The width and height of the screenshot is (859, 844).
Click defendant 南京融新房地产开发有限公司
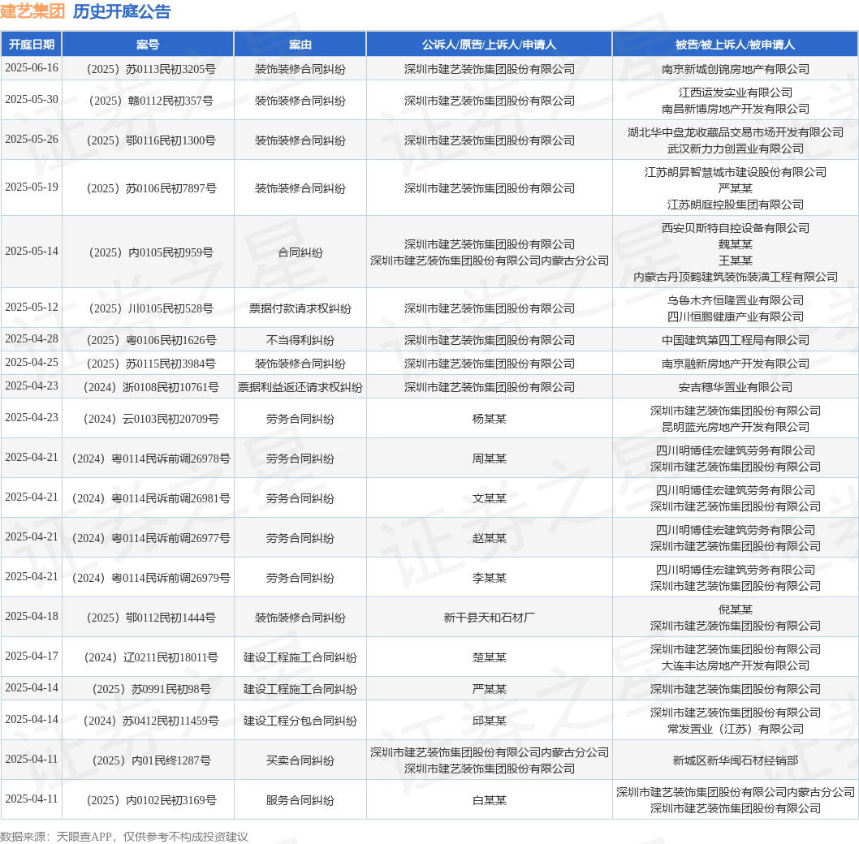[736, 364]
